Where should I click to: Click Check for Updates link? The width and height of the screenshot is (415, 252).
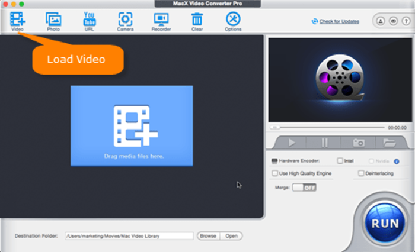(339, 21)
